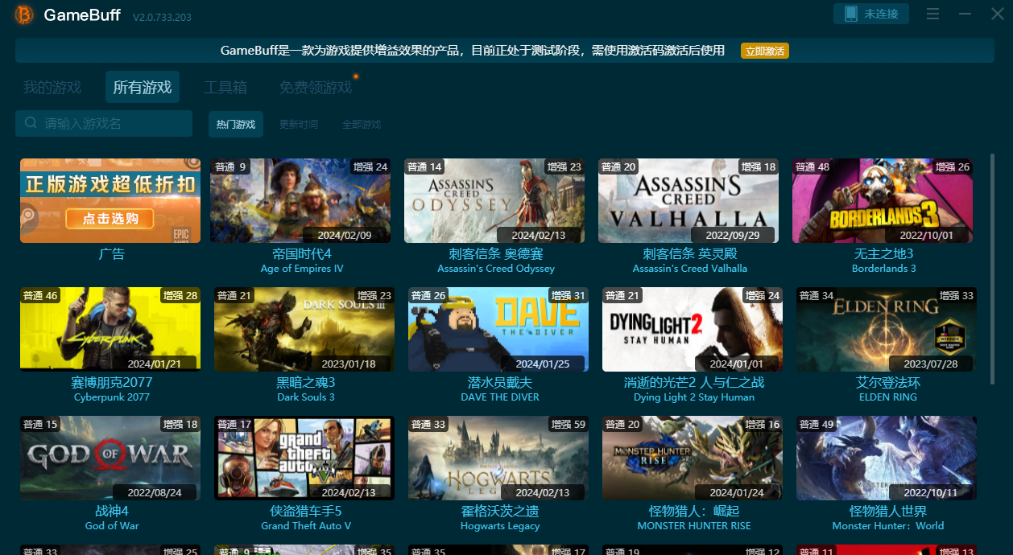1013x555 pixels.
Task: Click the 怪物猎人：崛起 title link
Action: pyautogui.click(x=694, y=511)
